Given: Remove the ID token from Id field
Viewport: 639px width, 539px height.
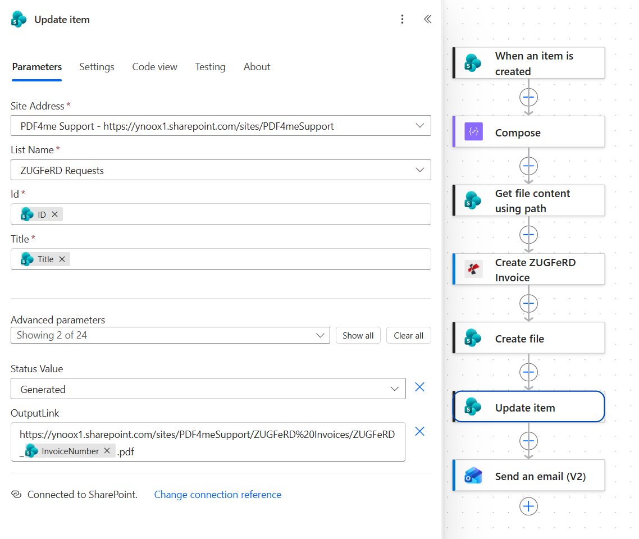Looking at the screenshot, I should point(54,214).
